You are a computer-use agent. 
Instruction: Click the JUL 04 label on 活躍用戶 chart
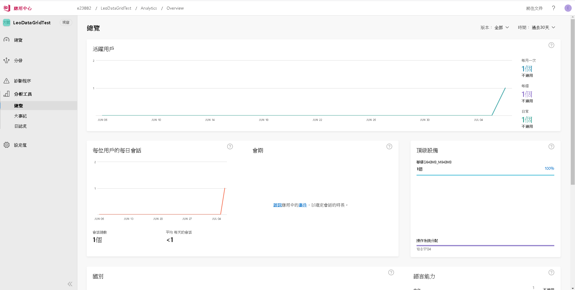coord(478,120)
